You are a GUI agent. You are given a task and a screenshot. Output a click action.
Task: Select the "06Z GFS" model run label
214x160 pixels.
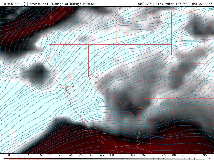pyautogui.click(x=145, y=4)
